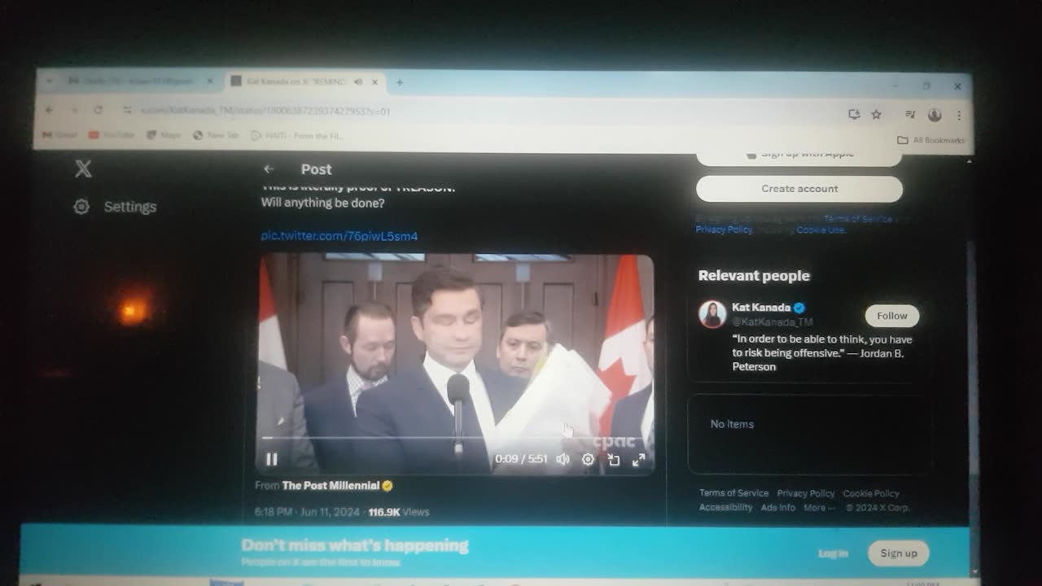Viewport: 1042px width, 586px height.
Task: Open video settings gear in the player
Action: (588, 459)
